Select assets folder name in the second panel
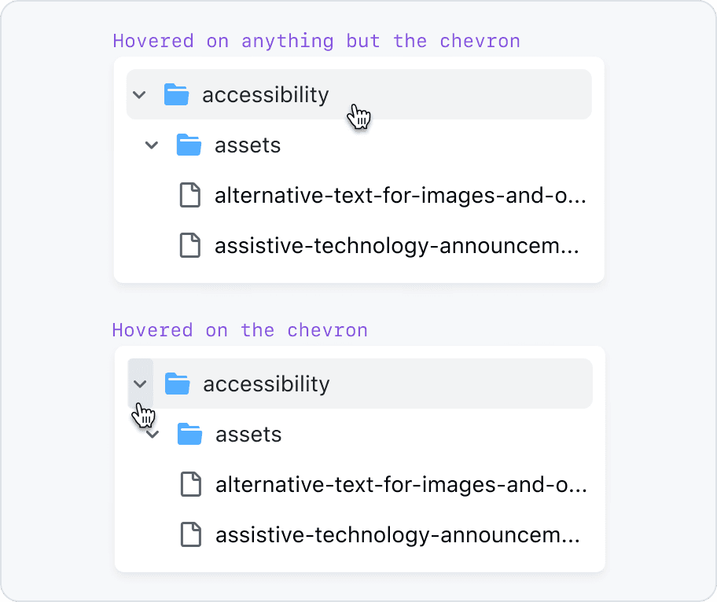The image size is (717, 602). click(x=248, y=435)
